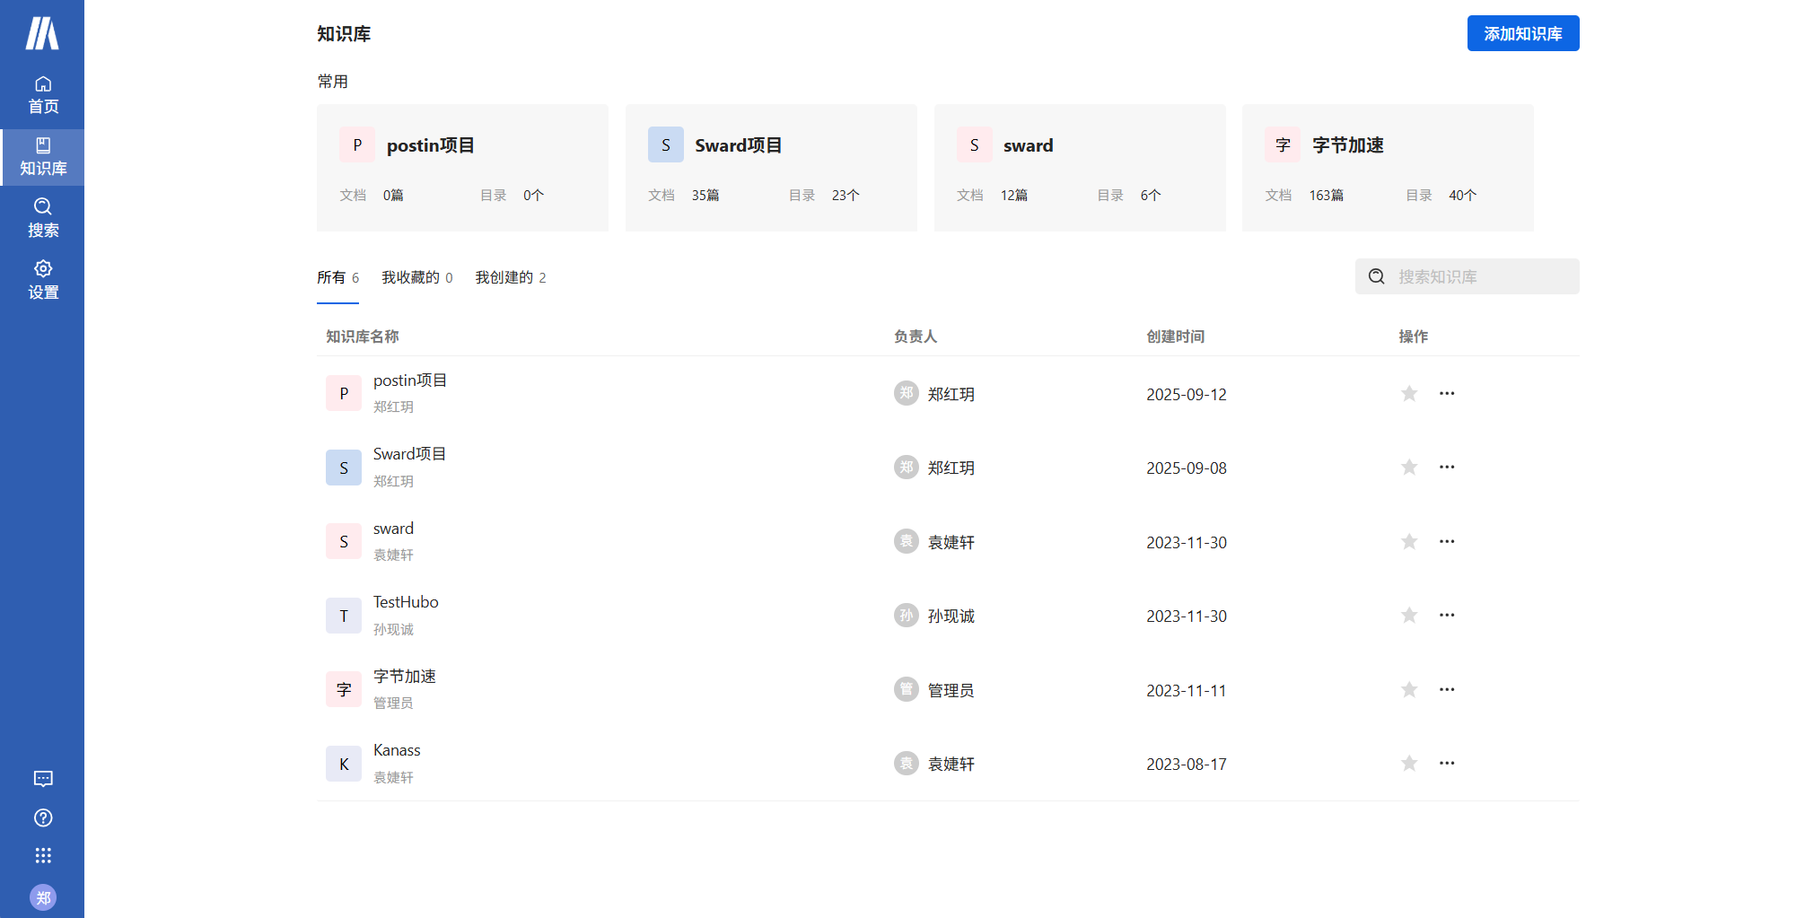Click the 字 icon on 字节加速 card
This screenshot has height=918, width=1805.
[x=1283, y=144]
